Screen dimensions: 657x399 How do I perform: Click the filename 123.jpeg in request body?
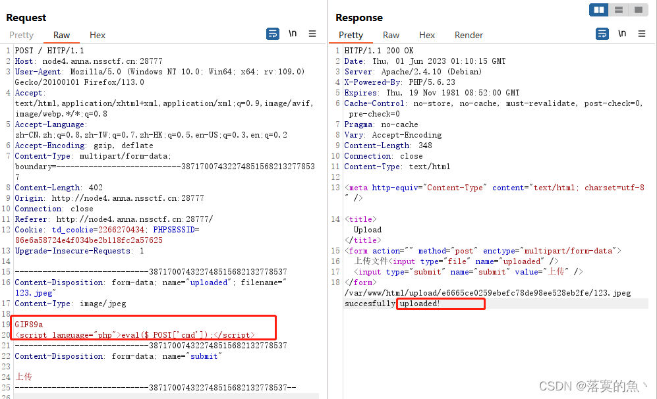coord(35,293)
